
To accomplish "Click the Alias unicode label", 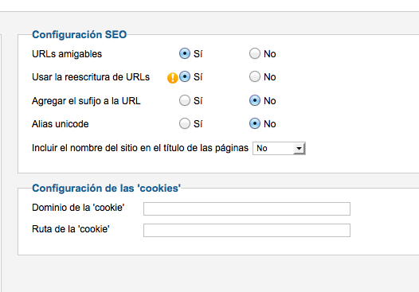I will coord(60,124).
